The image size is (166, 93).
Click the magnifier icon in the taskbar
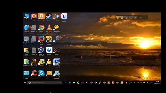130,83
